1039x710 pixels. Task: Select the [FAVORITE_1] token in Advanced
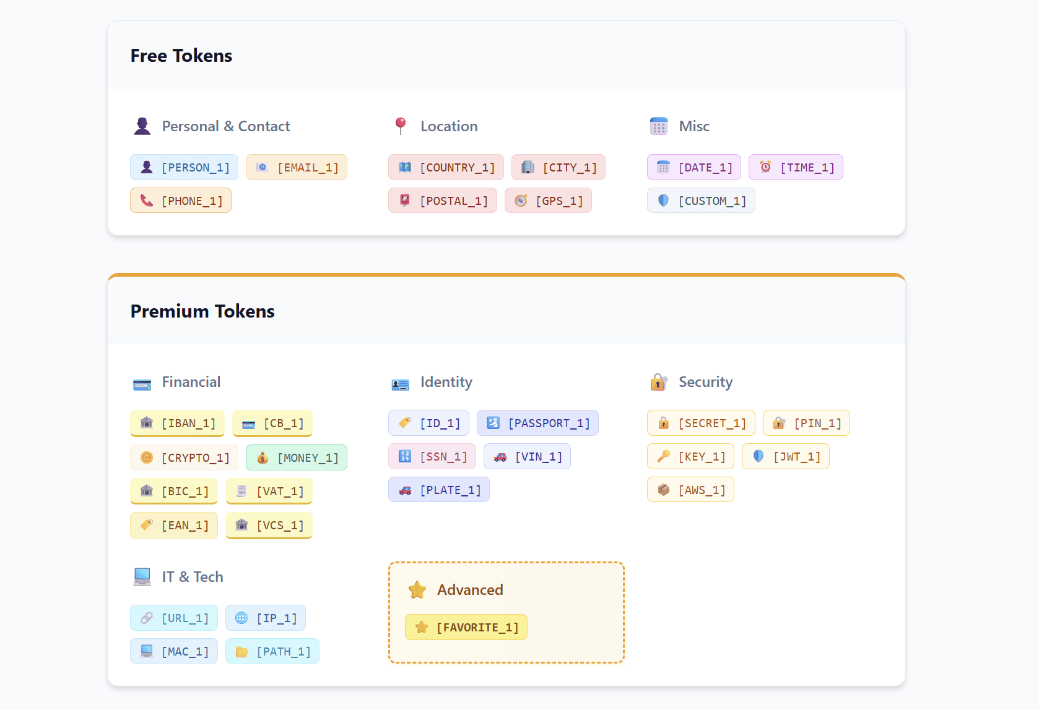coord(466,626)
